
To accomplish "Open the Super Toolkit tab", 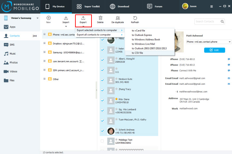I will tap(88, 6).
